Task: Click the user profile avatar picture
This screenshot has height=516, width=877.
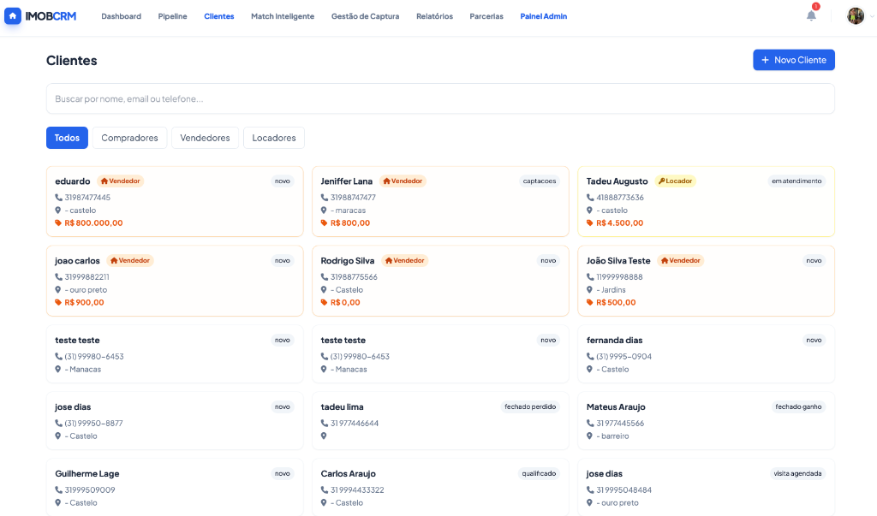Action: [x=855, y=15]
